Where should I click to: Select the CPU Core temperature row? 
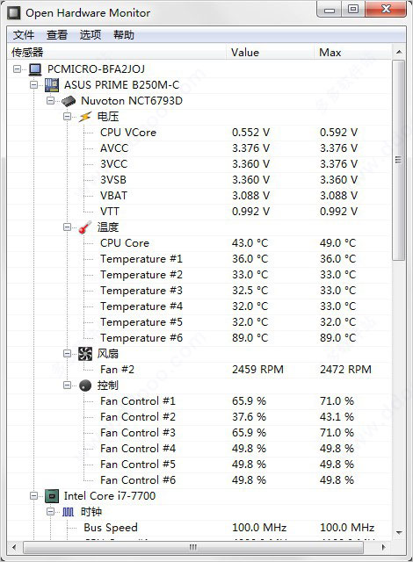tap(199, 243)
